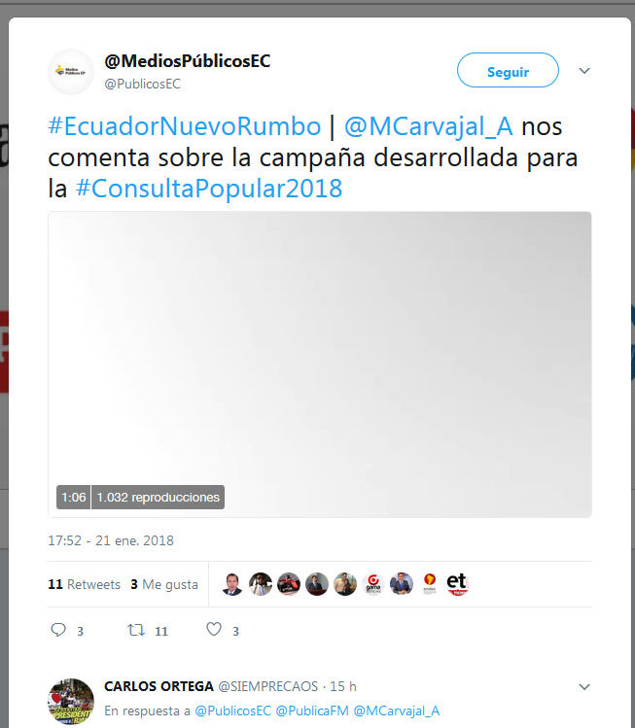This screenshot has height=728, width=635.
Task: Retweet using the arrows icon
Action: [136, 630]
